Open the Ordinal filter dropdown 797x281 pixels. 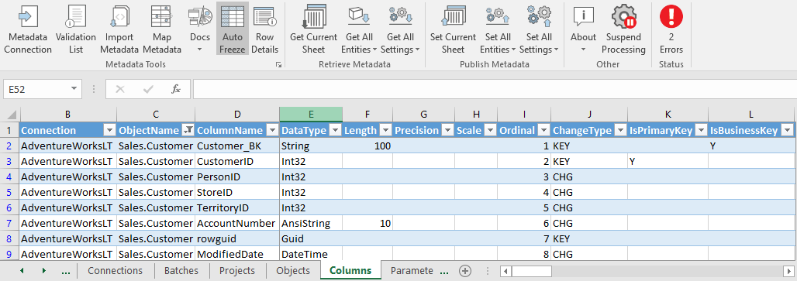click(543, 130)
